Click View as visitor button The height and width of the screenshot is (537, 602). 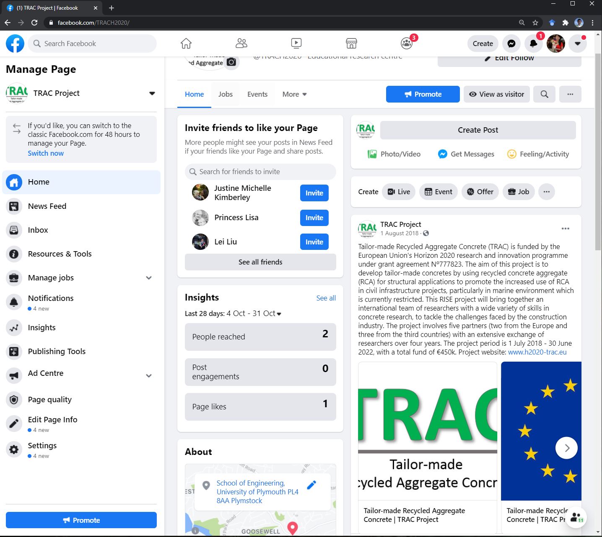coord(497,94)
